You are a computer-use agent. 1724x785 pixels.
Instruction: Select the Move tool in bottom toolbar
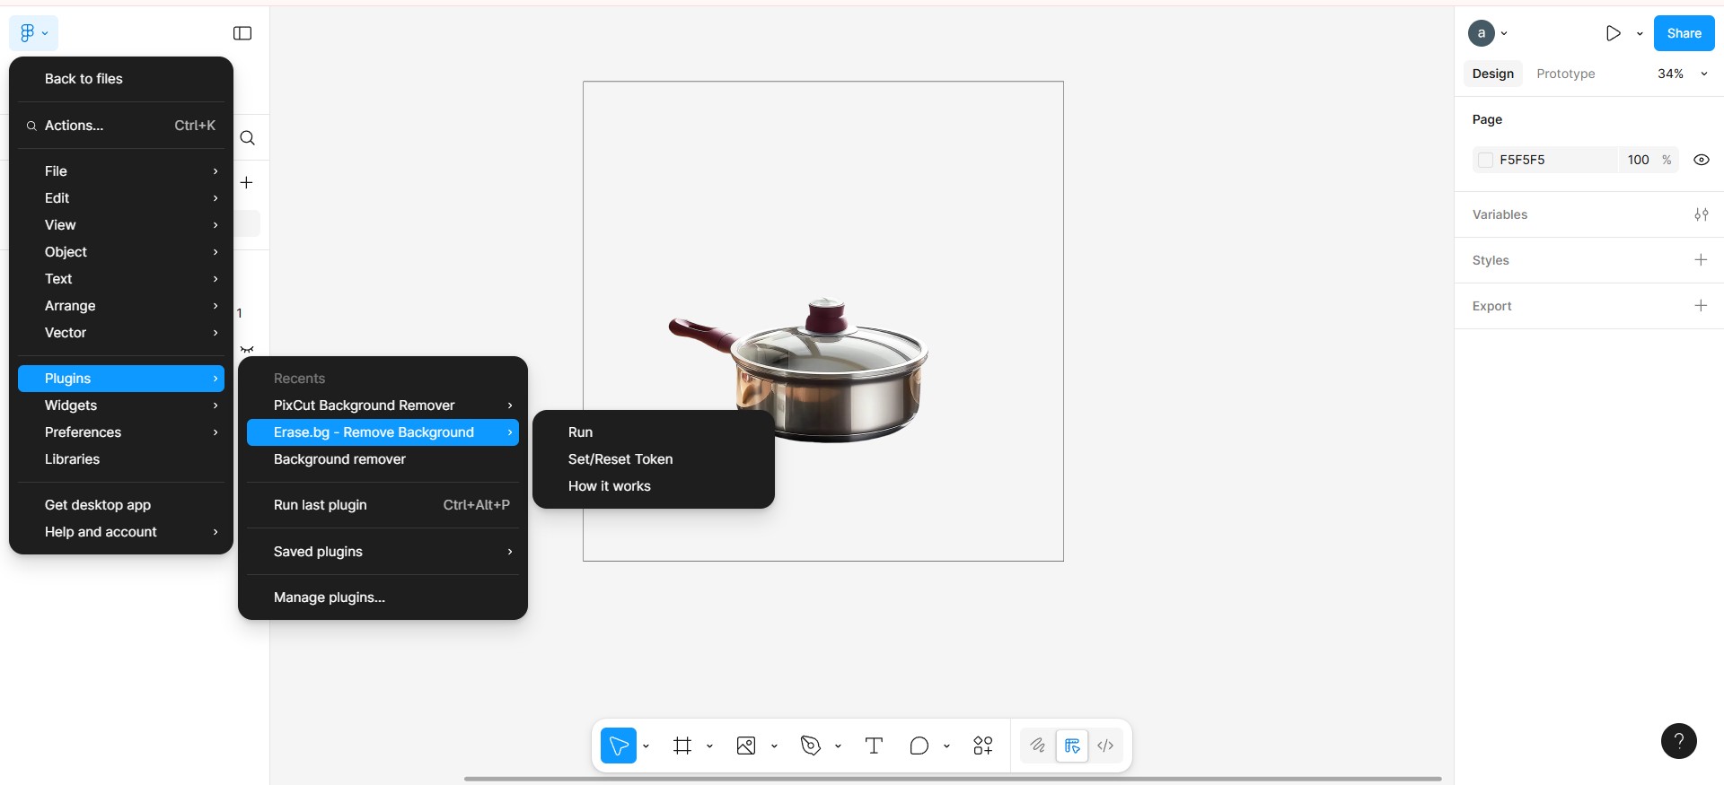click(619, 746)
